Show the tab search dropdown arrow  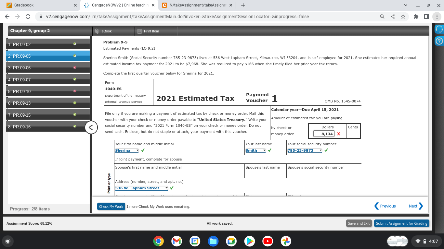405,5
